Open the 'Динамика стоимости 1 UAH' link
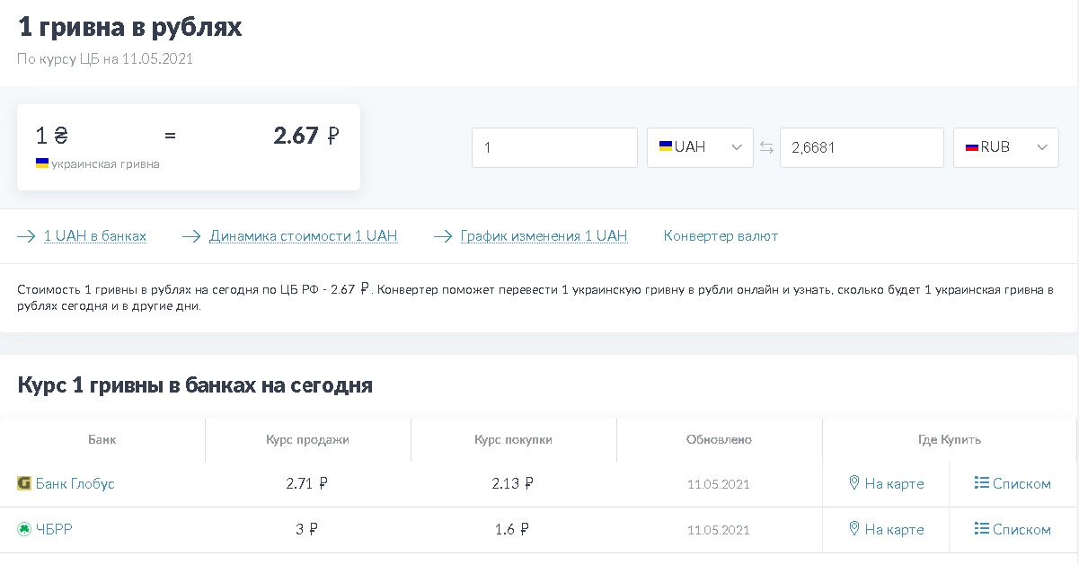The width and height of the screenshot is (1079, 565). point(304,236)
